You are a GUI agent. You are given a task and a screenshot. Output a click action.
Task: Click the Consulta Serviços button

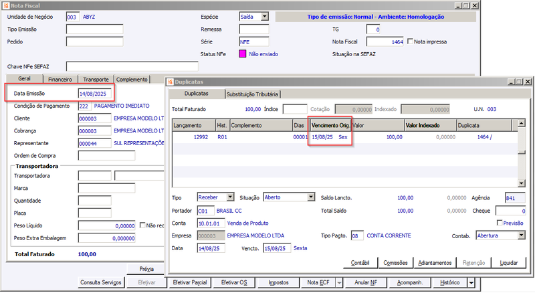pyautogui.click(x=101, y=282)
